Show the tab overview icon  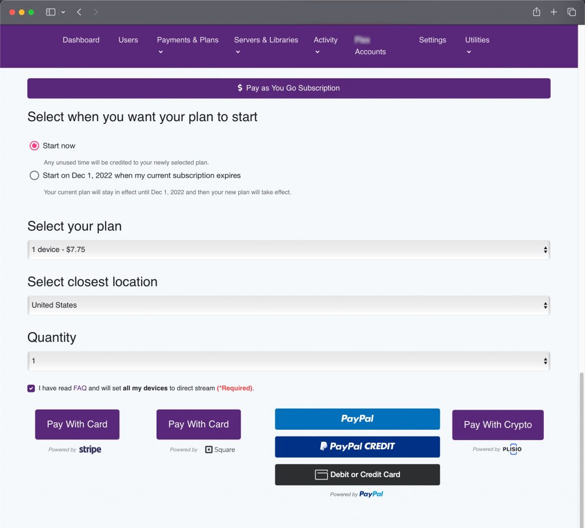[x=571, y=12]
